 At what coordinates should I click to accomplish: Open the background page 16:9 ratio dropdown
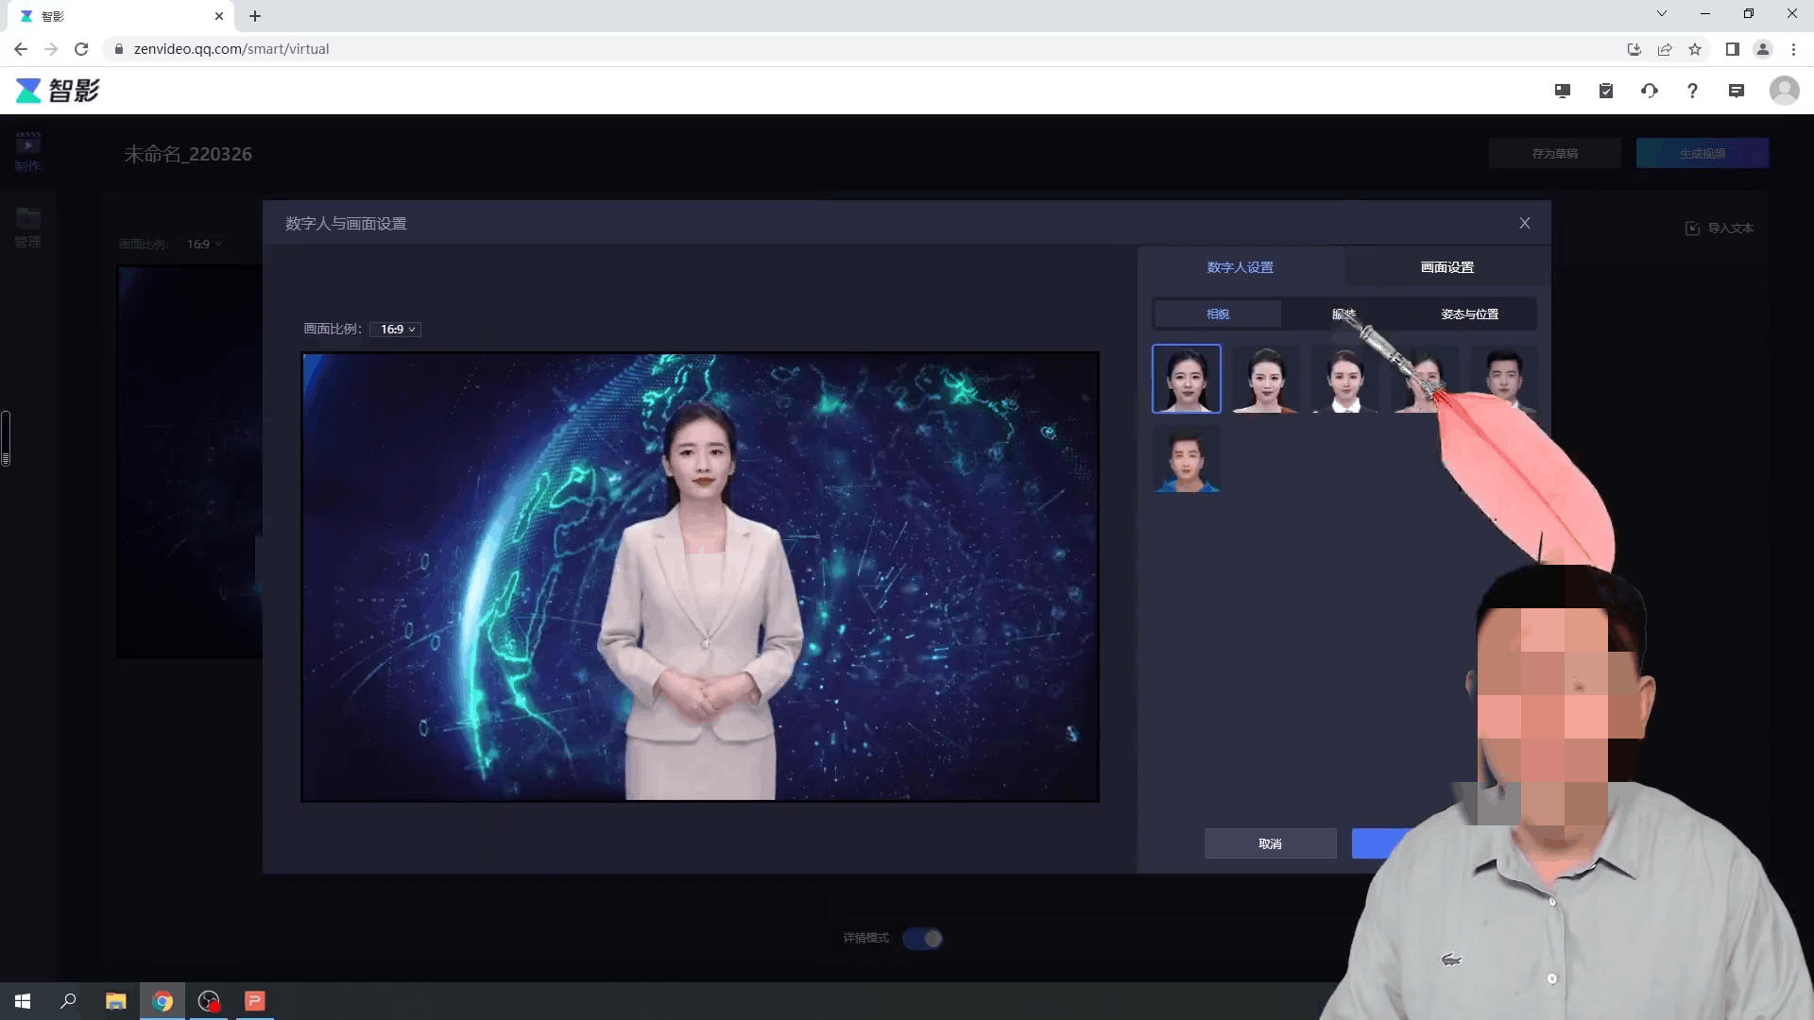tap(204, 244)
